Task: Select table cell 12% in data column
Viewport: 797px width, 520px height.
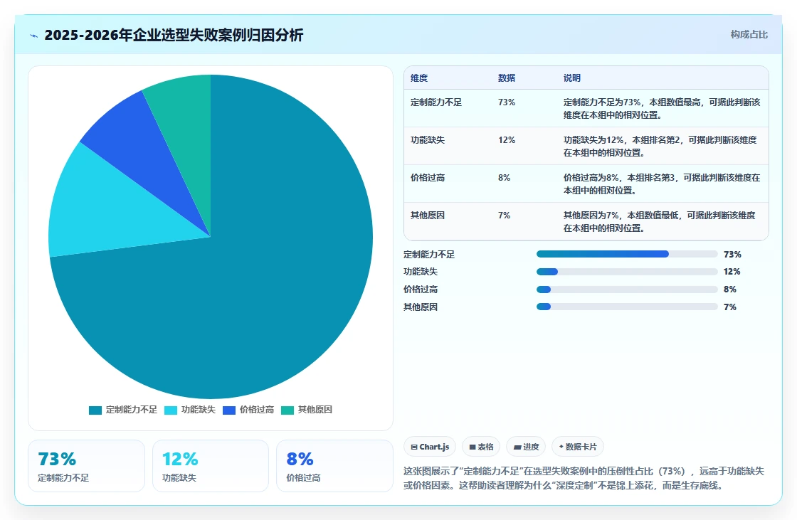Action: click(507, 140)
